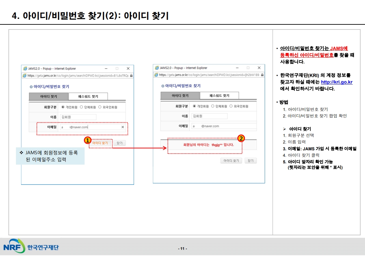Click orange 아이디 찾기 button in left popup

pyautogui.click(x=100, y=143)
